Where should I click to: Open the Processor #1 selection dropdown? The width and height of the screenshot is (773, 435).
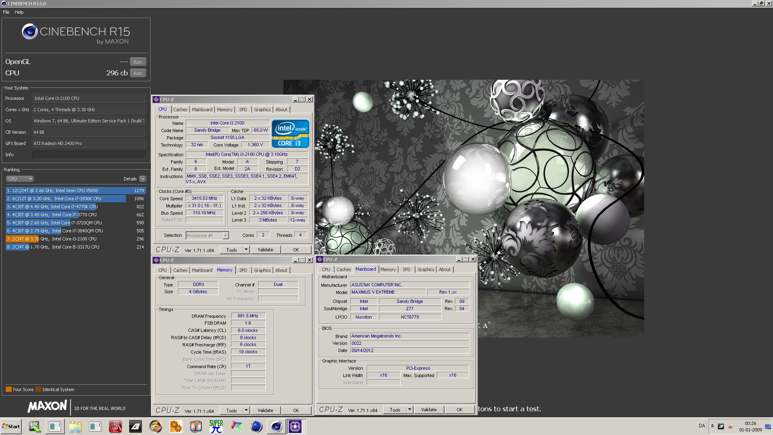[x=207, y=236]
